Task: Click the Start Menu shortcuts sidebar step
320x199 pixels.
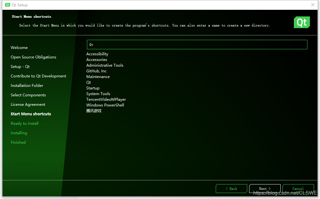Action: tap(31, 114)
